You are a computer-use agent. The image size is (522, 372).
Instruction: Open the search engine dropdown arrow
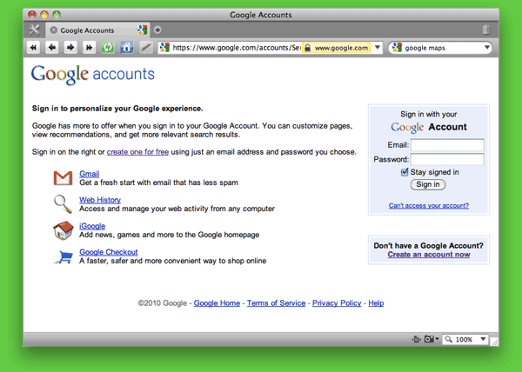pos(486,48)
